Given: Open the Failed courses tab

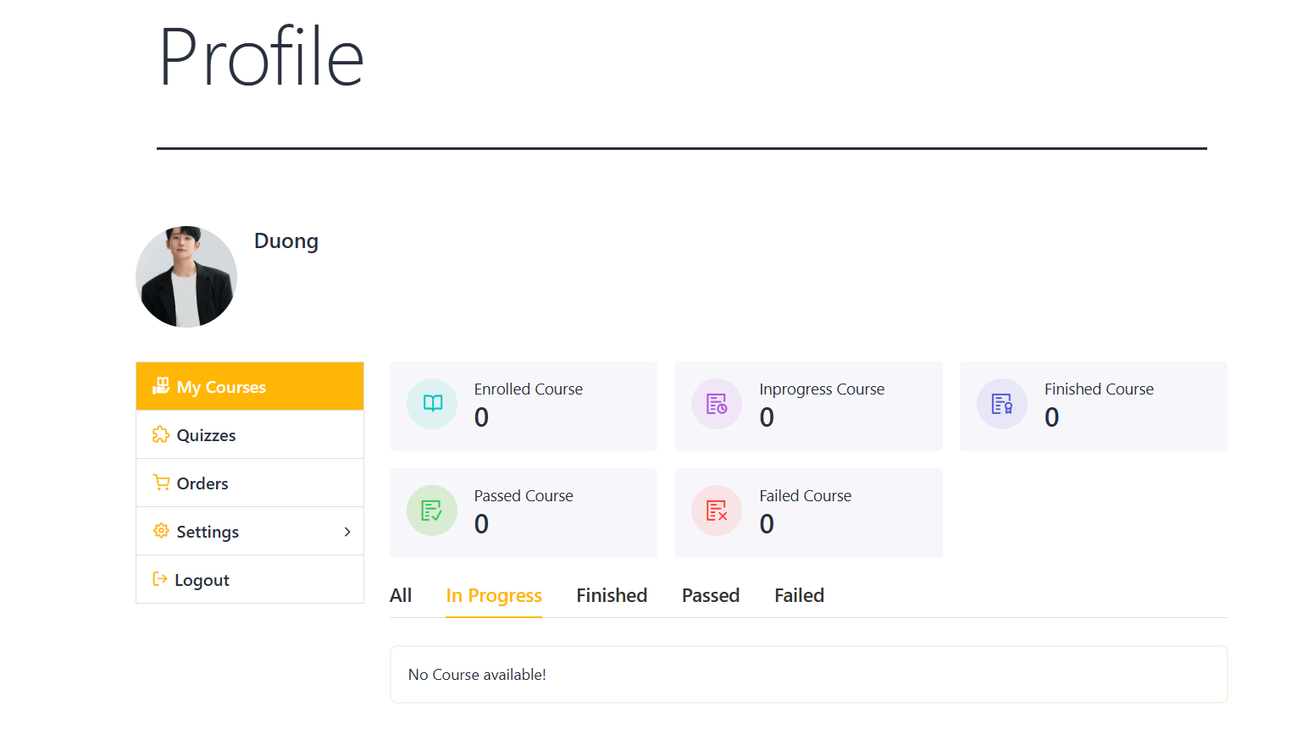Looking at the screenshot, I should (799, 596).
